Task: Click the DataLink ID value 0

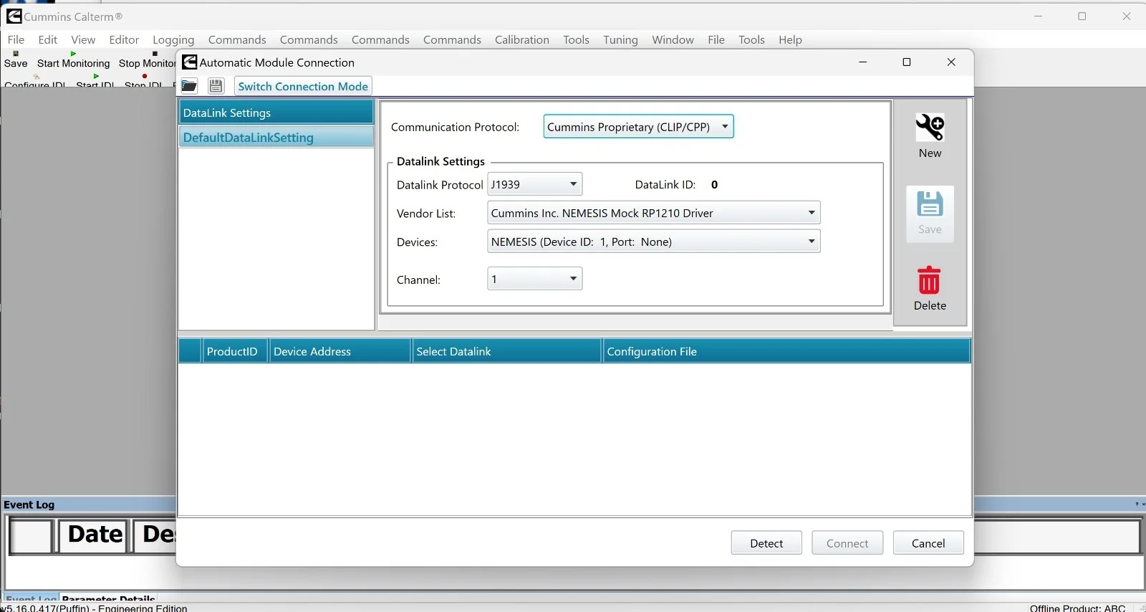Action: point(714,185)
